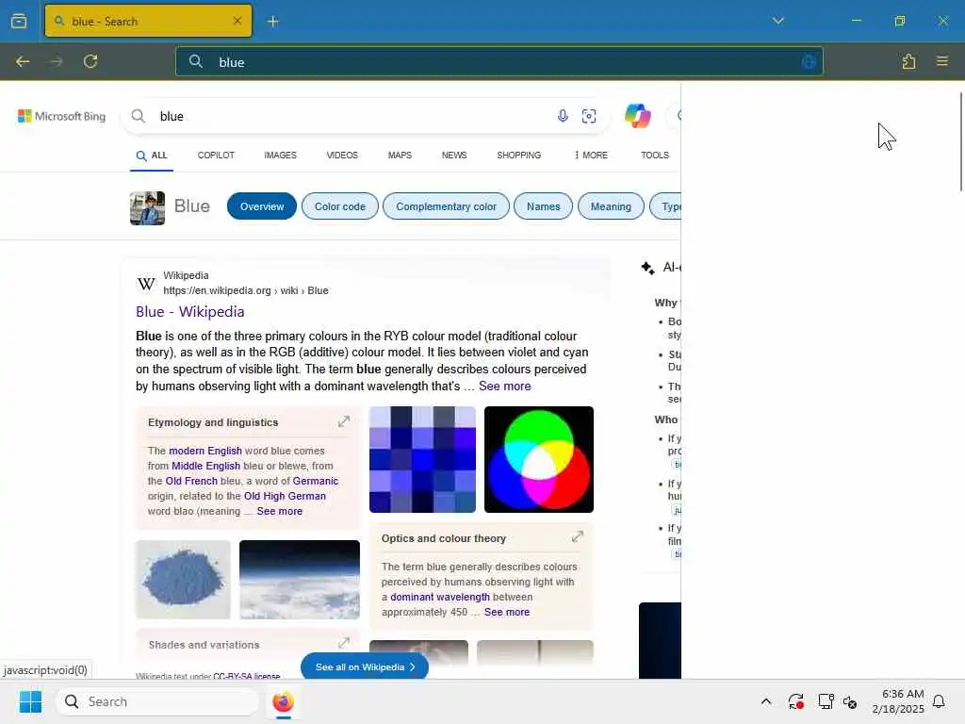The image size is (965, 724).
Task: Open the sync status tray icon
Action: click(x=795, y=701)
